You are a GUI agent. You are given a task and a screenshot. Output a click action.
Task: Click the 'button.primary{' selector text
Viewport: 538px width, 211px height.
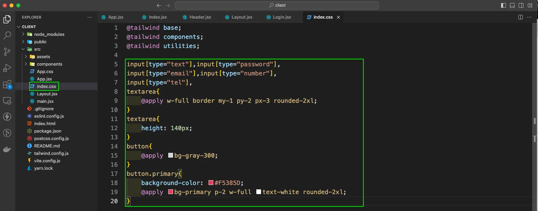[x=154, y=173]
